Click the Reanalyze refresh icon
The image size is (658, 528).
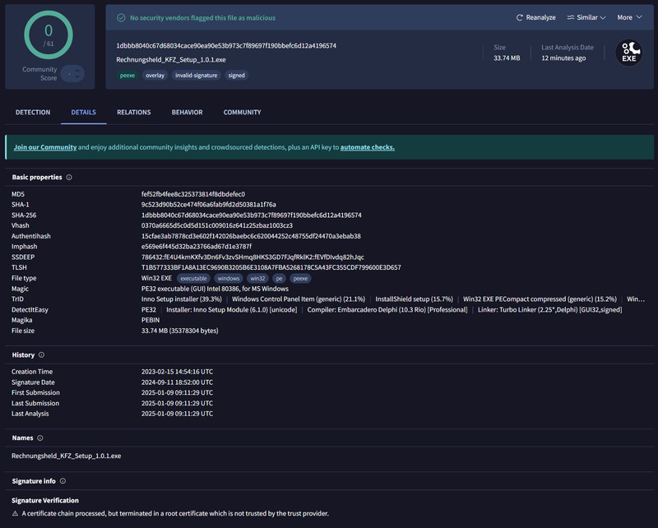click(519, 17)
